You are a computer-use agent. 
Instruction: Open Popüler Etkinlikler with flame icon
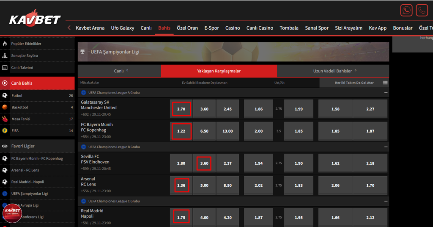point(26,44)
